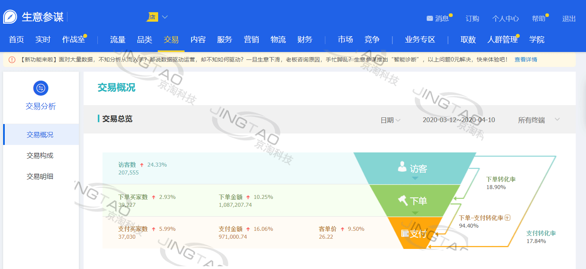Click the 下单 hammer icon in funnel
586x269 pixels.
[x=403, y=200]
